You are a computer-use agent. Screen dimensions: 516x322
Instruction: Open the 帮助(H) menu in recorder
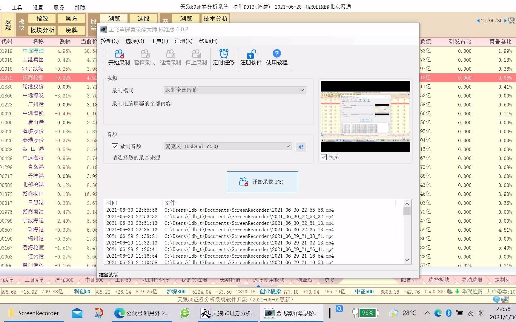click(208, 41)
